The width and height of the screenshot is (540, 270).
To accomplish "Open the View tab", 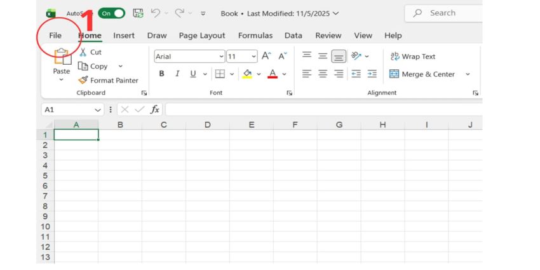I will coord(363,36).
